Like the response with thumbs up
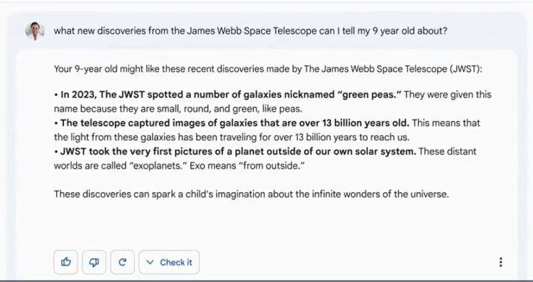 65,262
